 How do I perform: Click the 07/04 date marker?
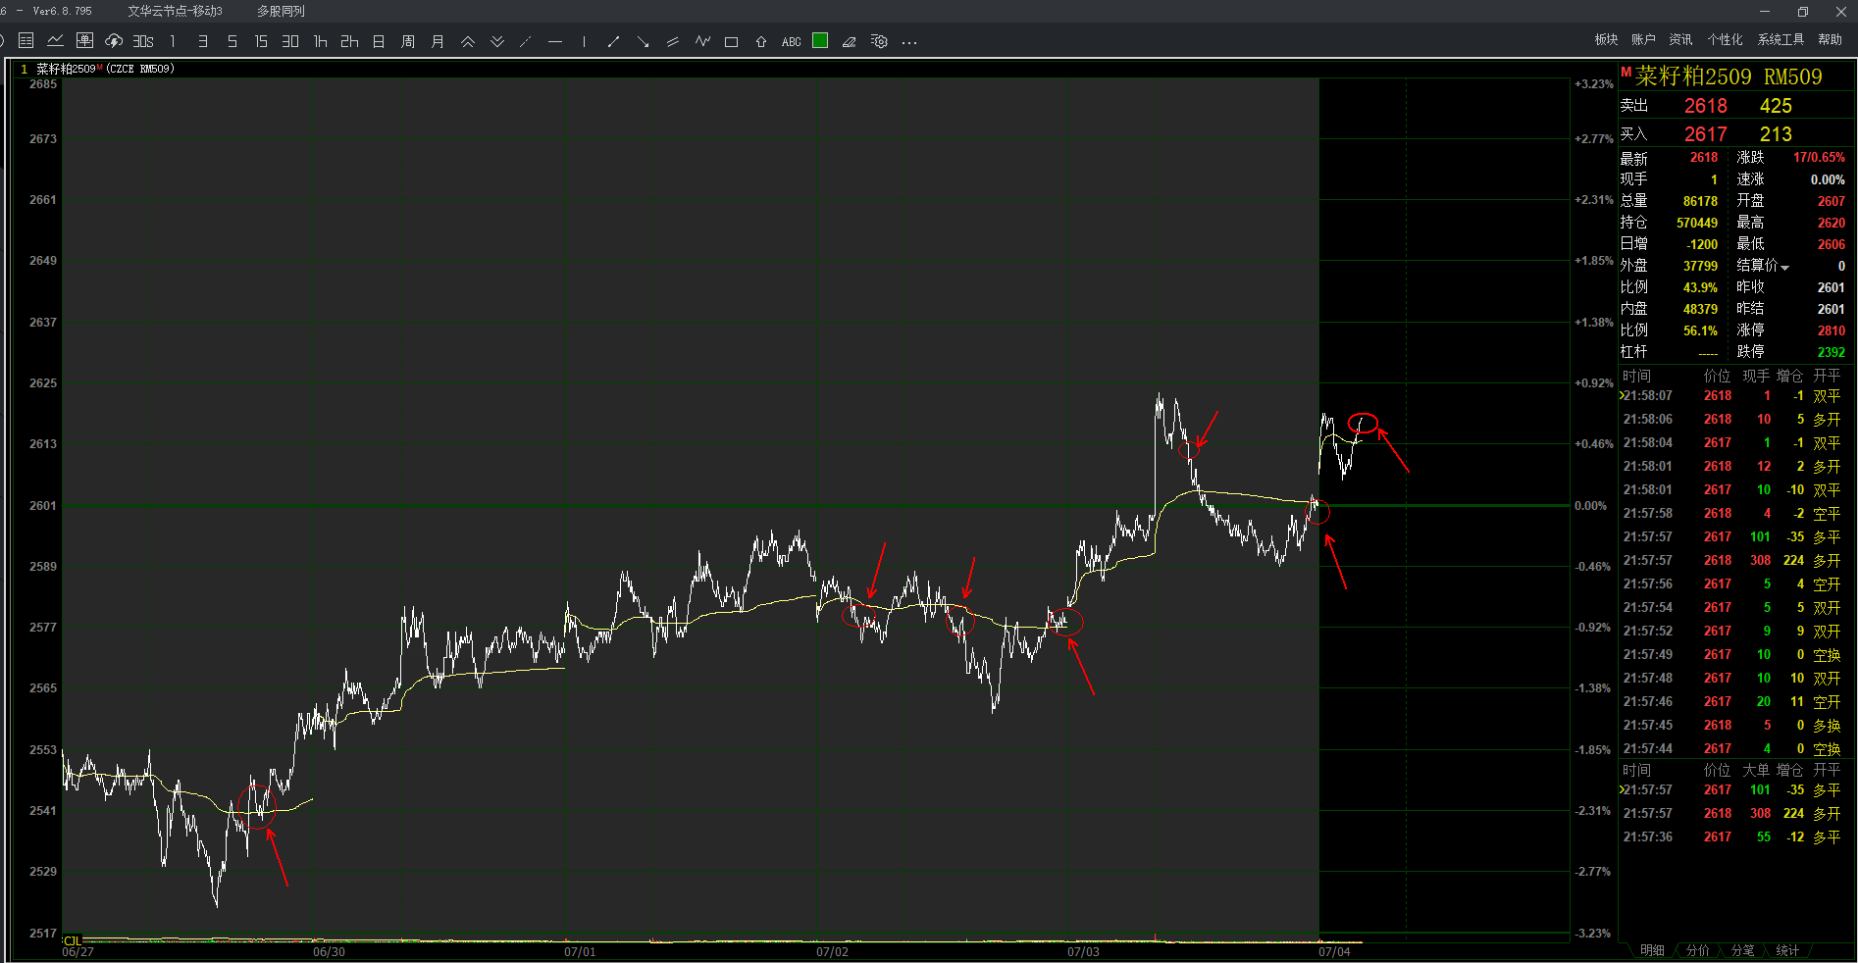tap(1334, 951)
